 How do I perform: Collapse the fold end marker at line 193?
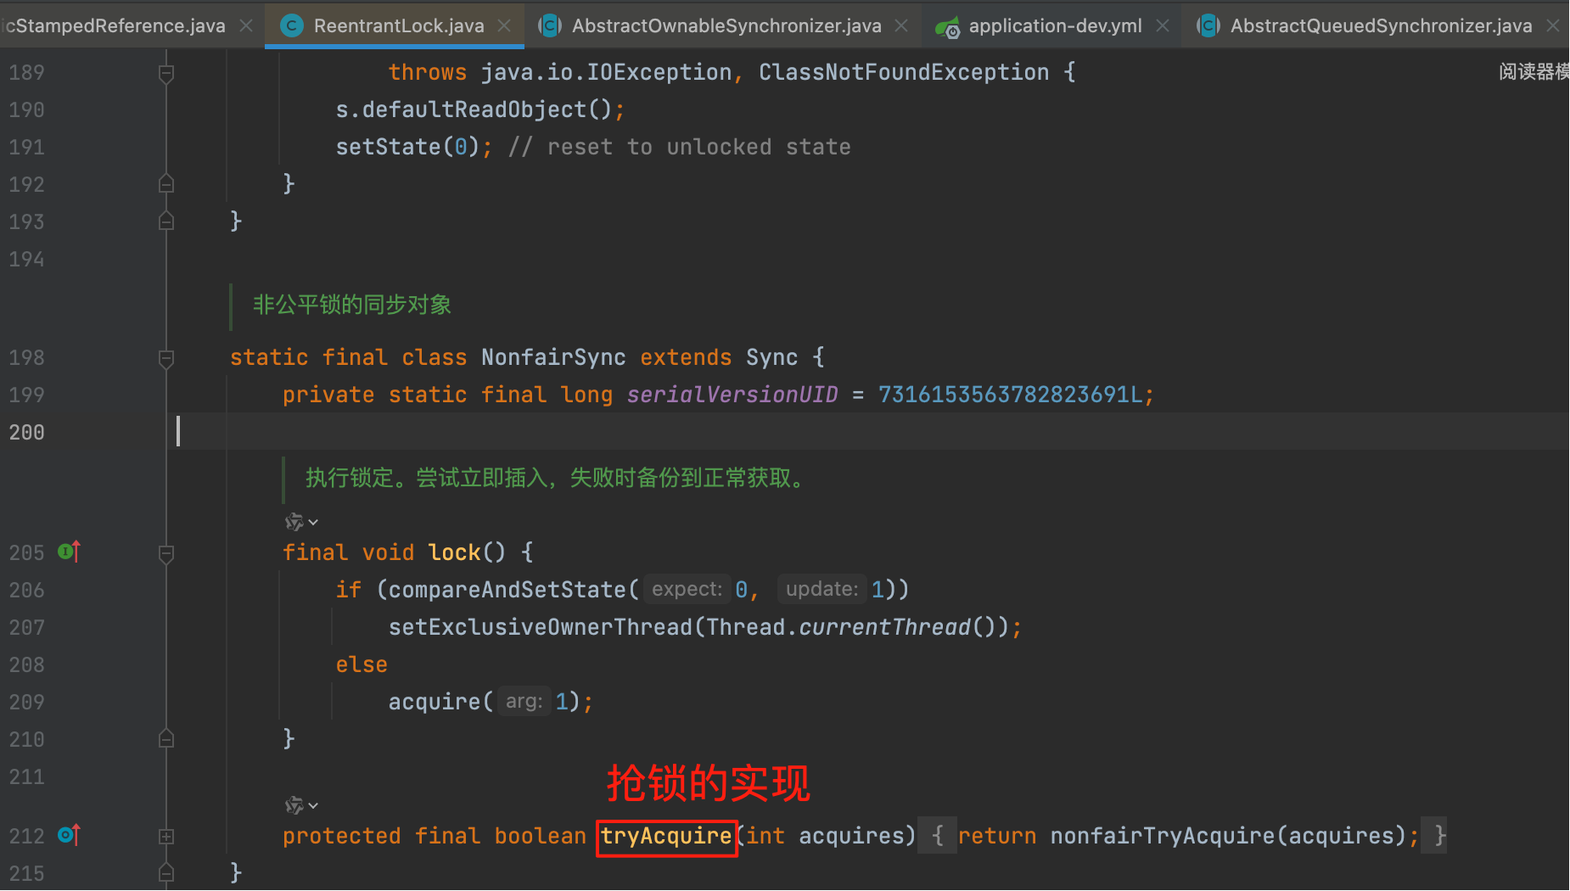[x=166, y=221]
